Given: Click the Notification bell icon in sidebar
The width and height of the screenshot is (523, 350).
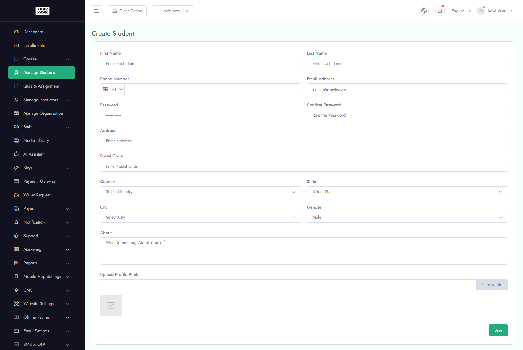Looking at the screenshot, I should [16, 222].
